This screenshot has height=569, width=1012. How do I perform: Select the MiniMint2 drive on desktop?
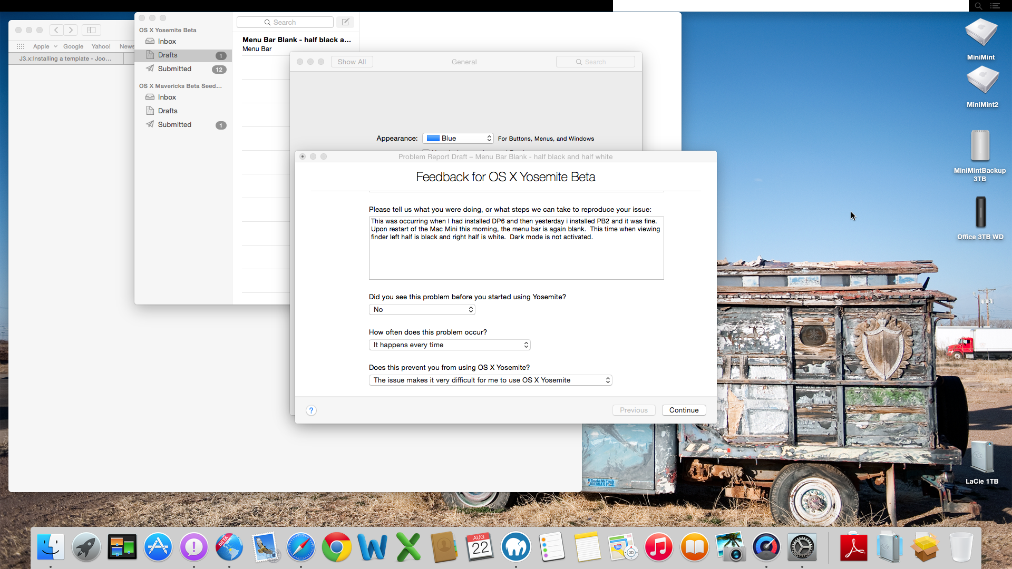(982, 87)
